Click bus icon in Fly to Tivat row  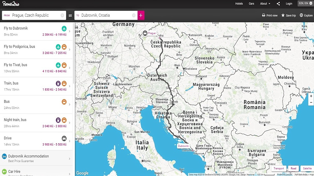pos(64,65)
